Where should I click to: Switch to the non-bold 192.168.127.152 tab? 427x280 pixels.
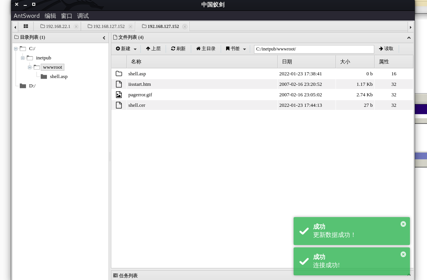click(x=106, y=26)
